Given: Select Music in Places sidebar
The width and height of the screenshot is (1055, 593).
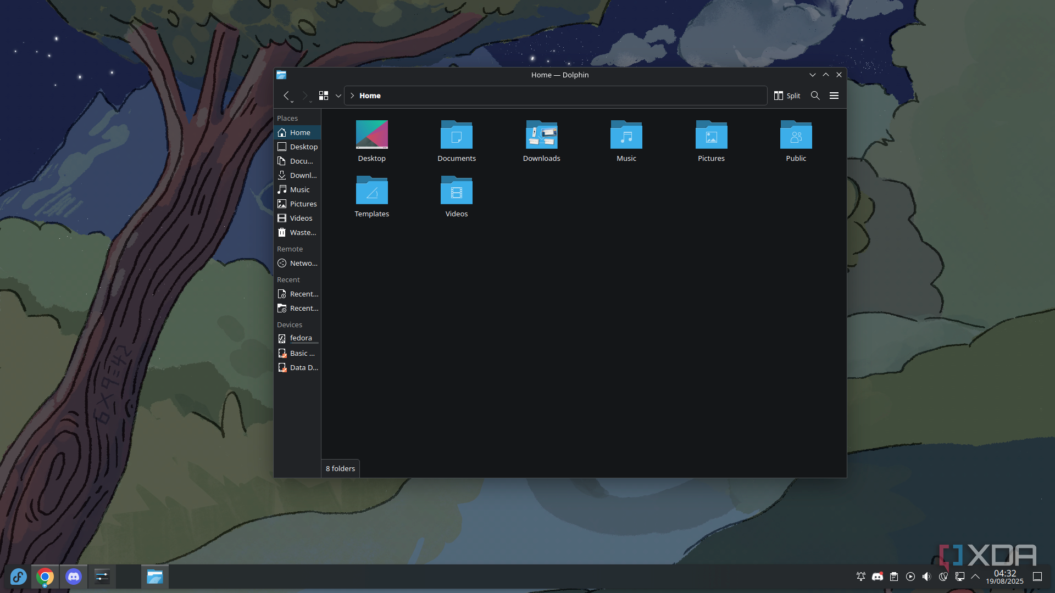Looking at the screenshot, I should point(297,189).
